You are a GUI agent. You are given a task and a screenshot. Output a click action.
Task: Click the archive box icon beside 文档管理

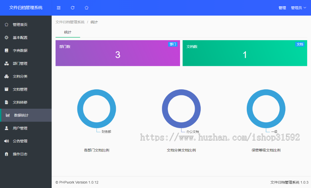[6, 89]
